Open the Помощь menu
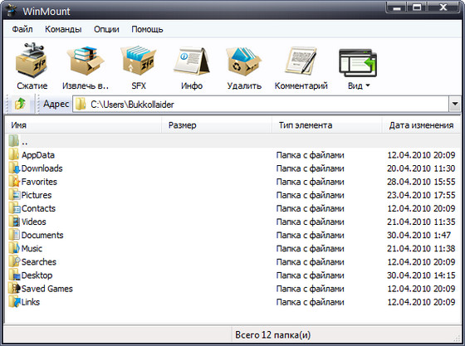465x346 pixels. (147, 29)
